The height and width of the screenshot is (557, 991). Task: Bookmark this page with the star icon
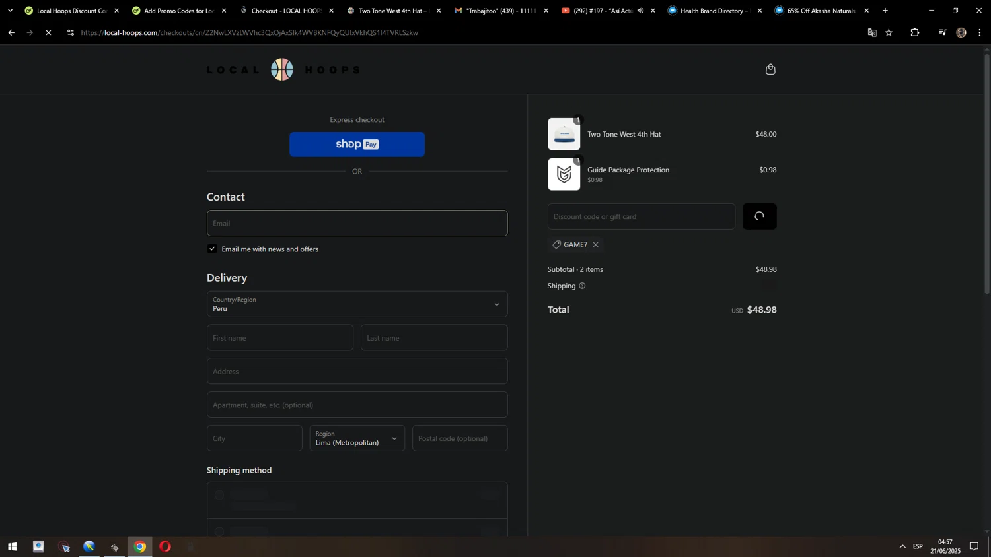889,32
